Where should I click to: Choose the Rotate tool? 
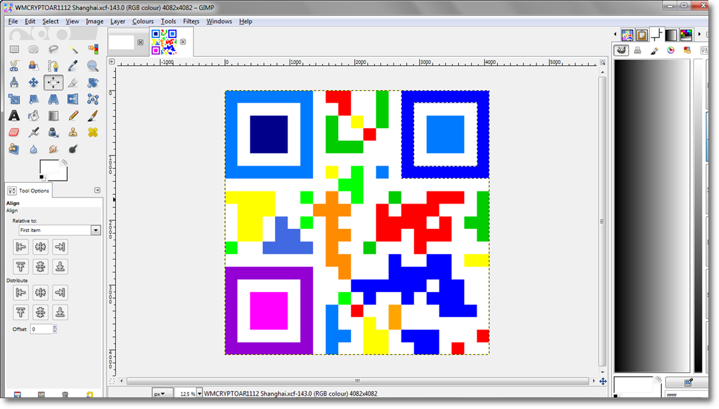93,82
